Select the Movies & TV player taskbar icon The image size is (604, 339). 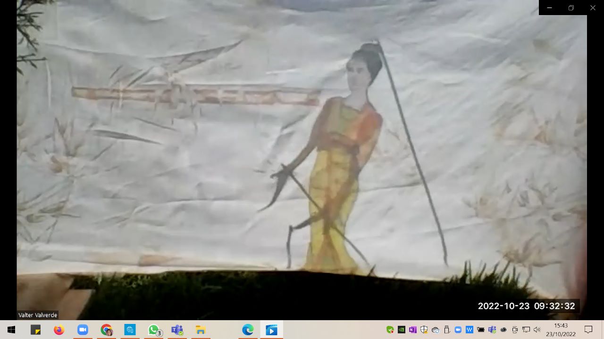coord(271,330)
